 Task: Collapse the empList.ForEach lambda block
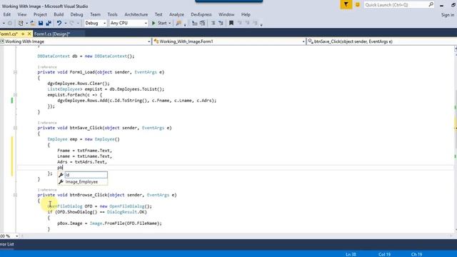pos(15,95)
